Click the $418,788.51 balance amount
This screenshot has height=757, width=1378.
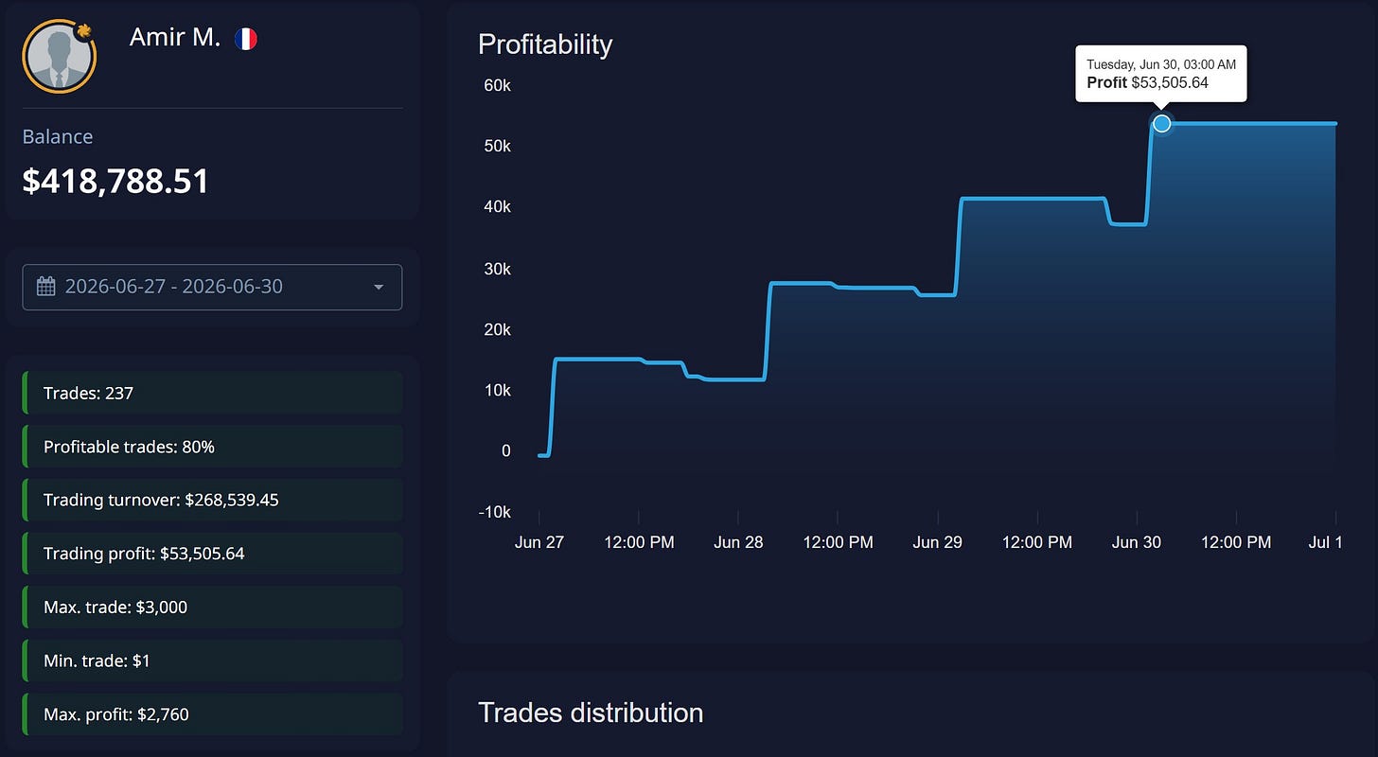point(115,181)
